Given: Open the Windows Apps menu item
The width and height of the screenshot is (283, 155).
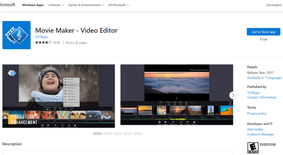Looking at the screenshot, I should point(33,5).
